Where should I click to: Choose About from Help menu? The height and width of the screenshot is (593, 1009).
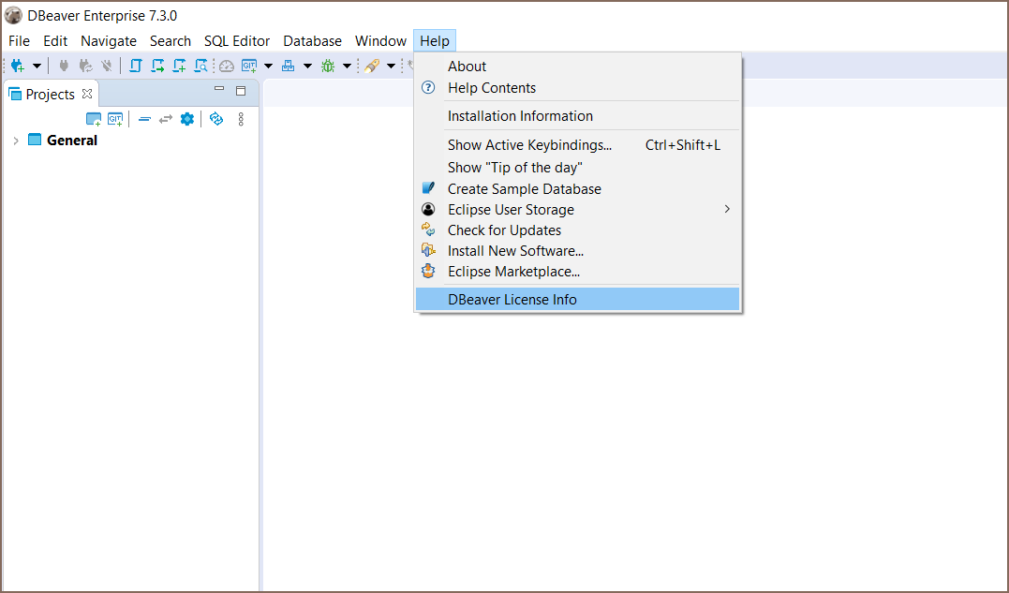click(x=577, y=67)
